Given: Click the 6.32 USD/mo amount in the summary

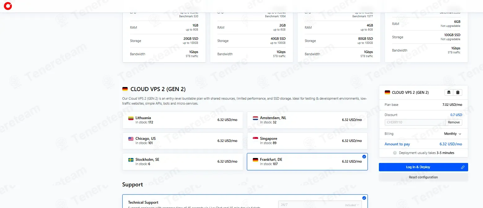Looking at the screenshot, I should click(451, 144).
